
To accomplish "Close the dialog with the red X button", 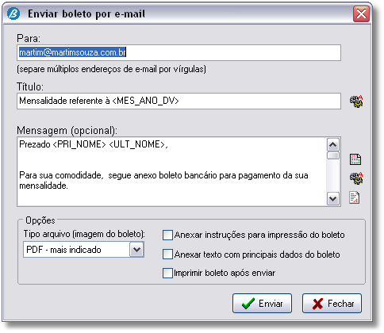I will pyautogui.click(x=361, y=13).
